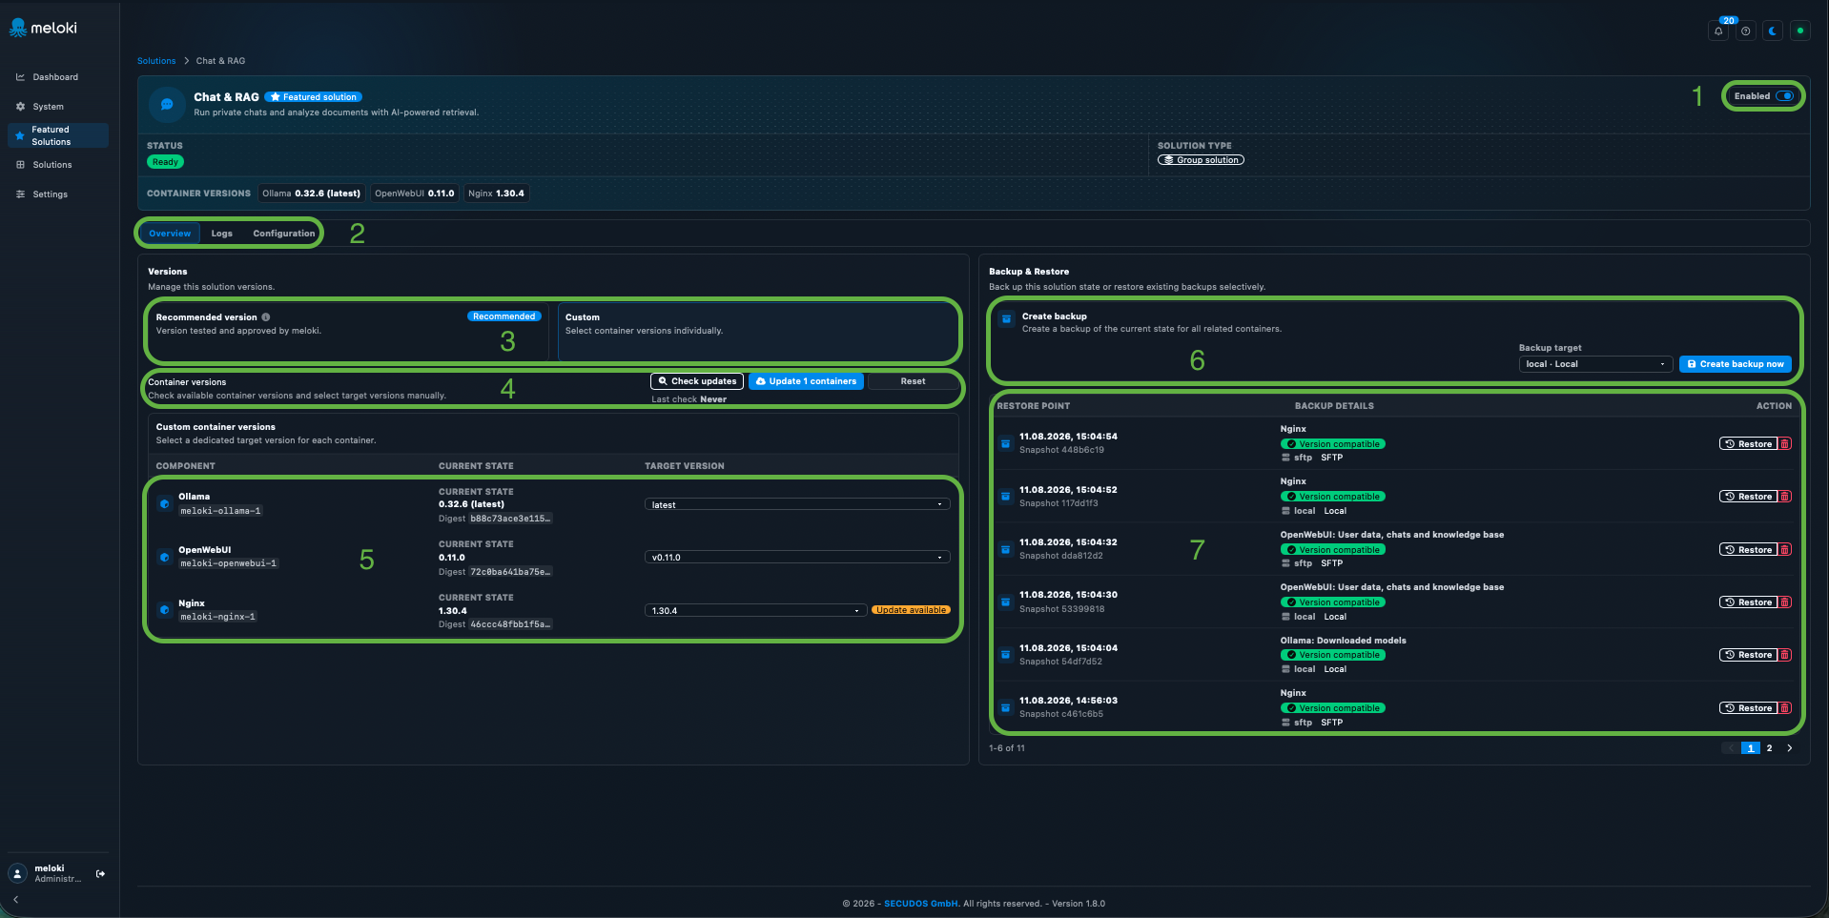Go to next backups page with right chevron
Screen dimensions: 1829x918
point(1790,748)
